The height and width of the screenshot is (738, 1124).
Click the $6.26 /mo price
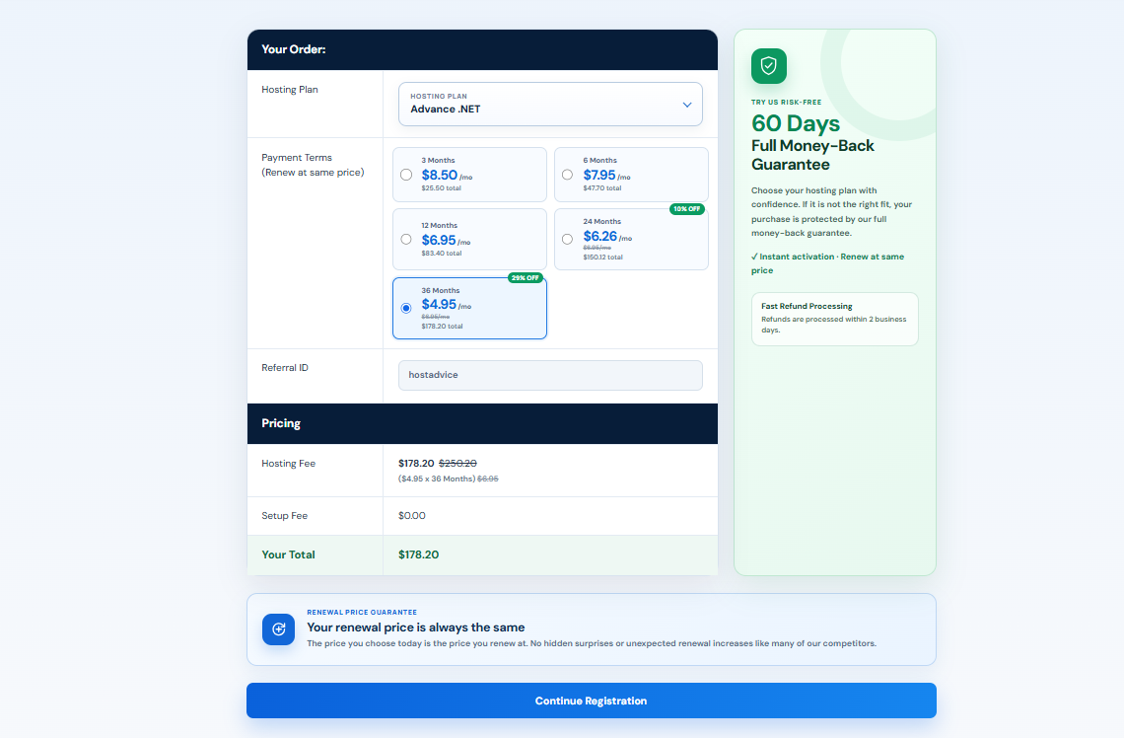pos(607,236)
